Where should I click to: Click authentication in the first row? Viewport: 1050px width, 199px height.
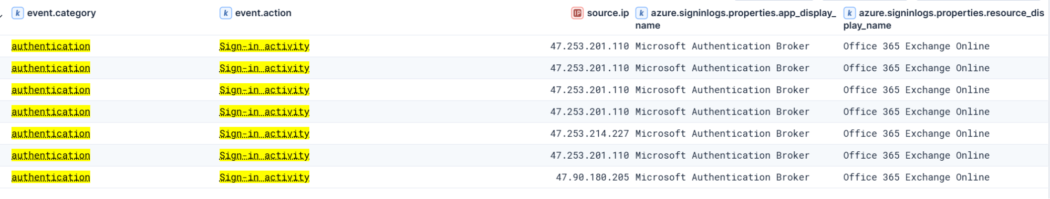click(51, 47)
